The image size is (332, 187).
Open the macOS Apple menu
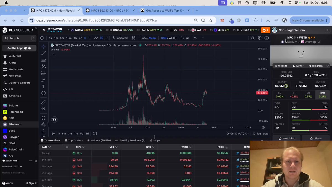tap(6, 3)
